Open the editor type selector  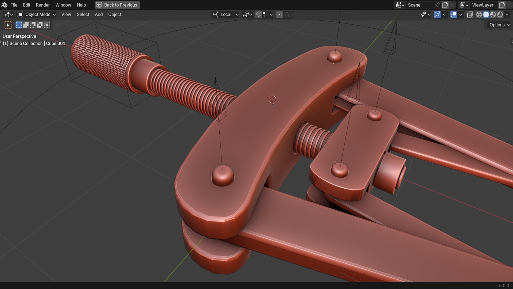tap(9, 14)
